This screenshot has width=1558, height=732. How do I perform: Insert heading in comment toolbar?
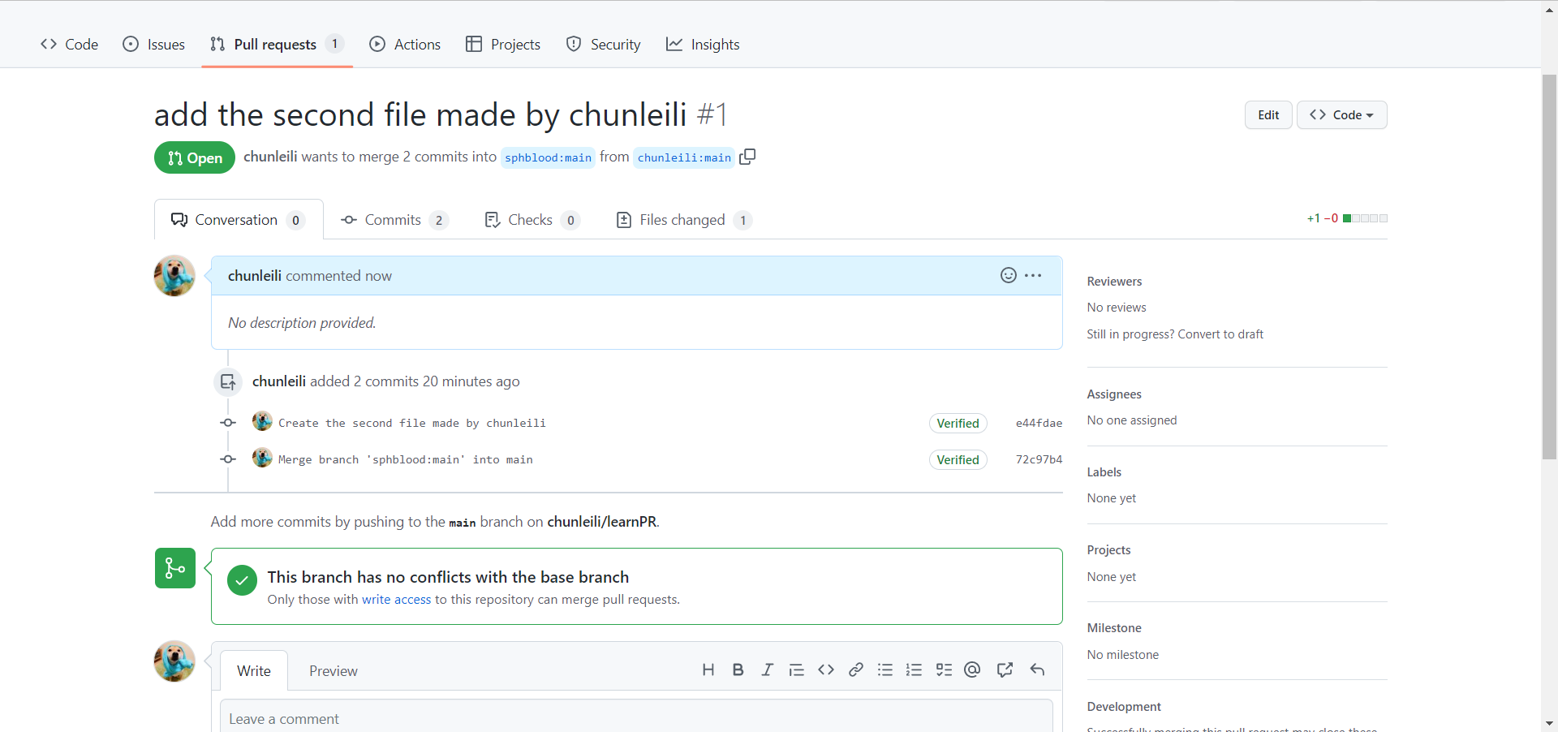(x=708, y=670)
